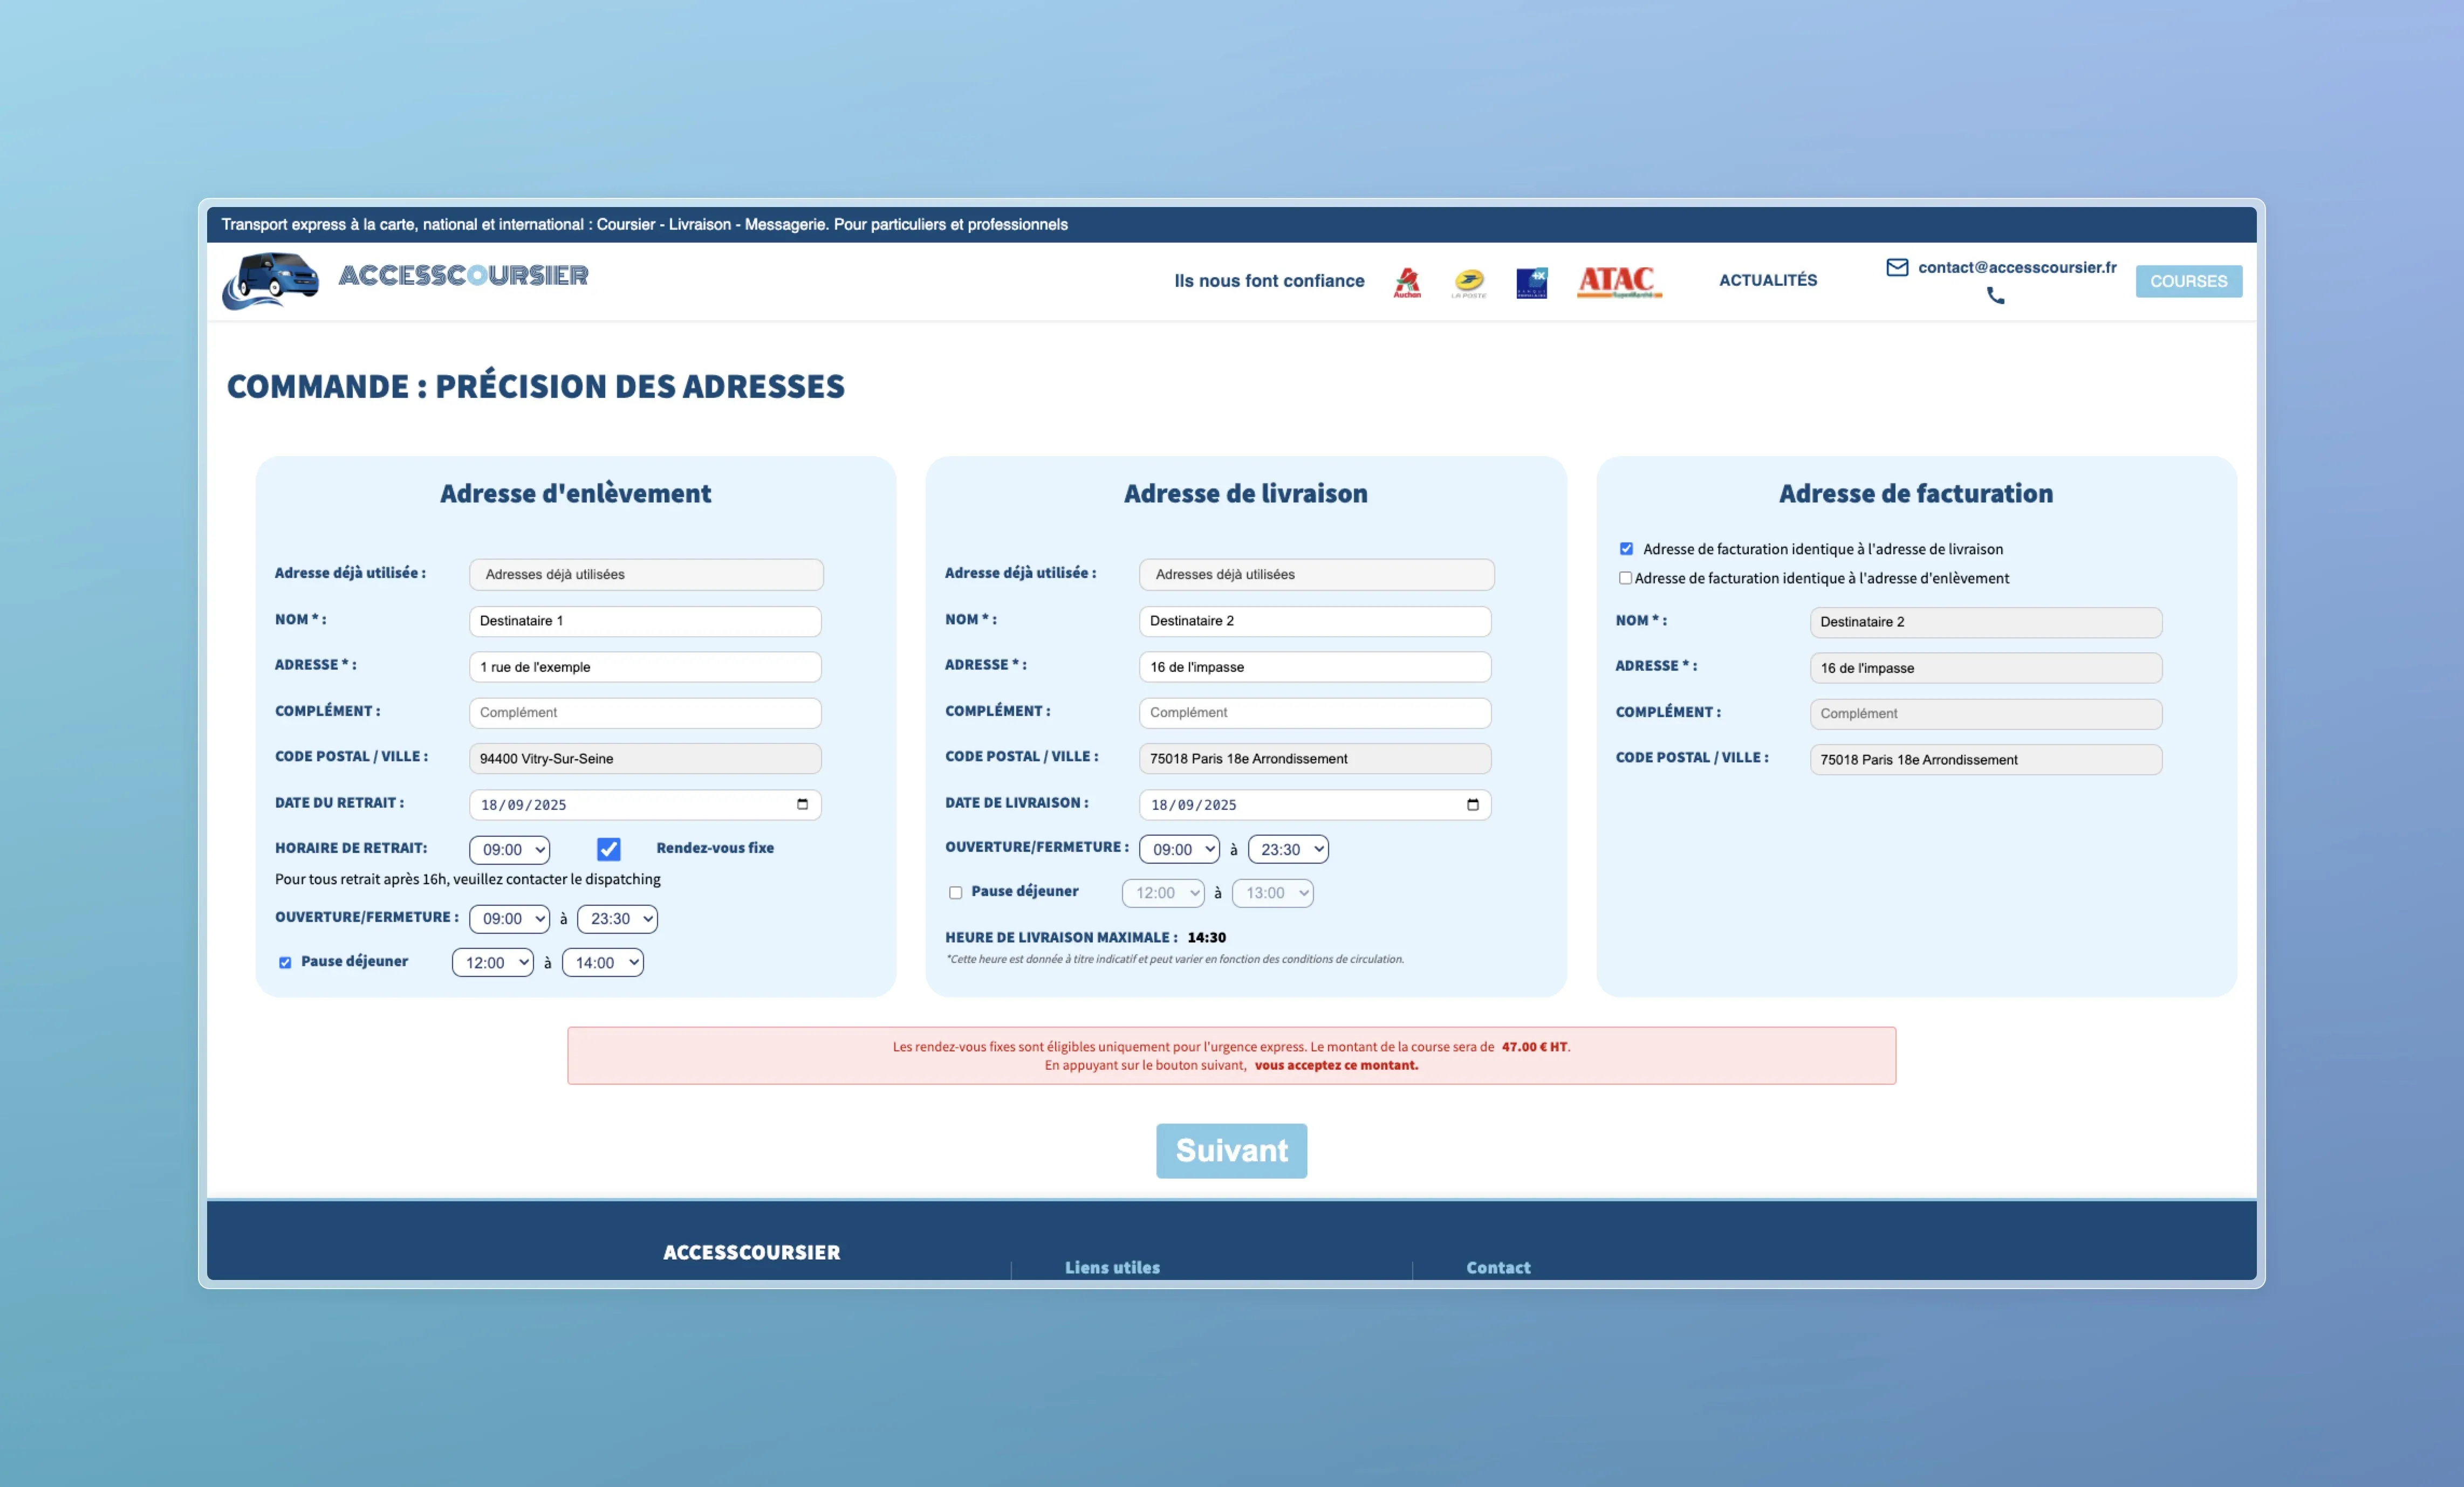Click the AccessCoursier van logo
Screen dimensions: 2464x1487
click(x=271, y=279)
